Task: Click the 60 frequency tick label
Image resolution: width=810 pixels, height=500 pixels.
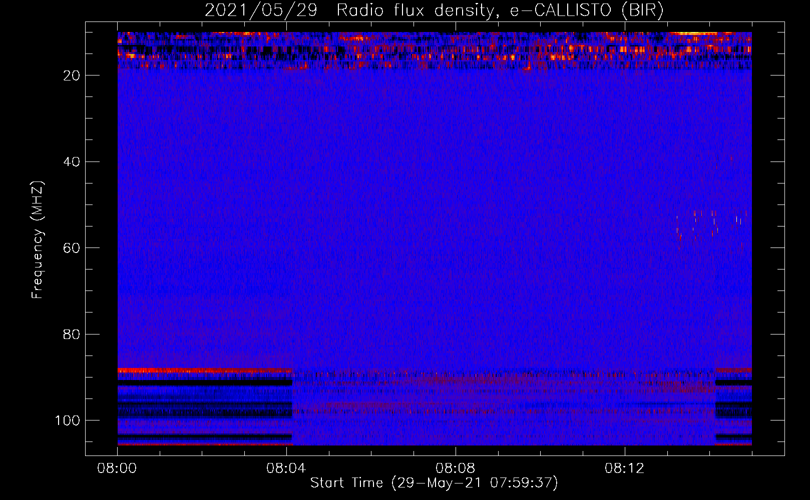Action: coord(72,248)
